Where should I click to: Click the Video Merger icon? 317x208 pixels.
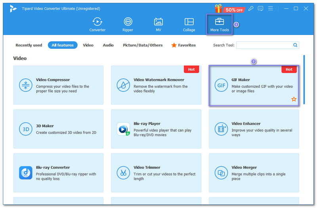[x=221, y=173]
